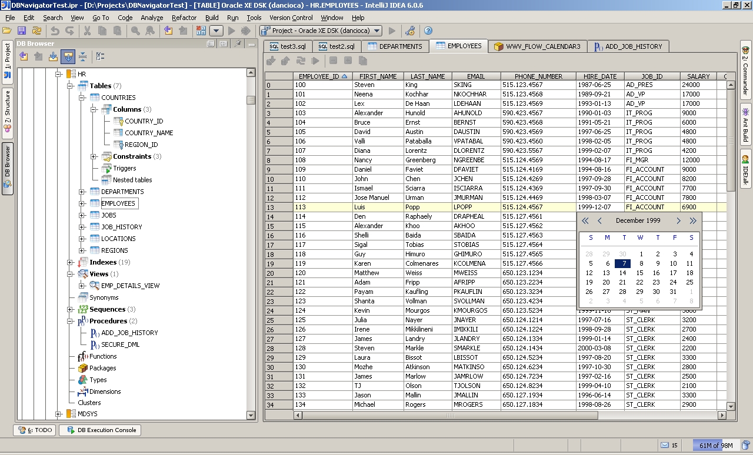Click the Back navigation arrow in main toolbar

tap(168, 31)
